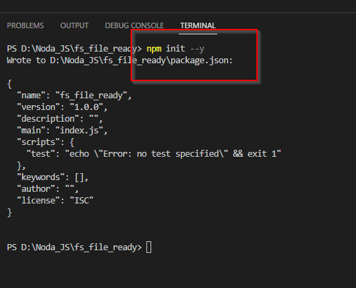Click the package.json path in the Wrote line

click(x=142, y=60)
